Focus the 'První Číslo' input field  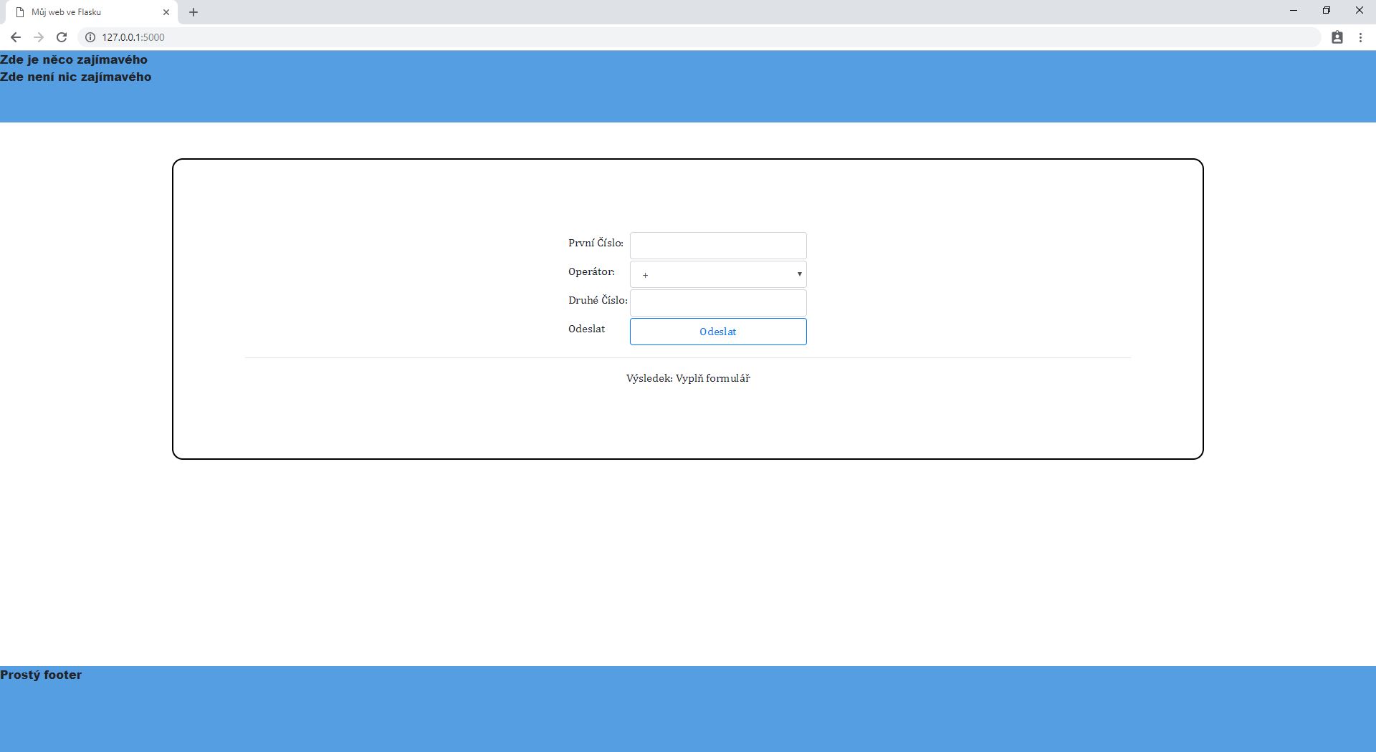[x=718, y=246]
